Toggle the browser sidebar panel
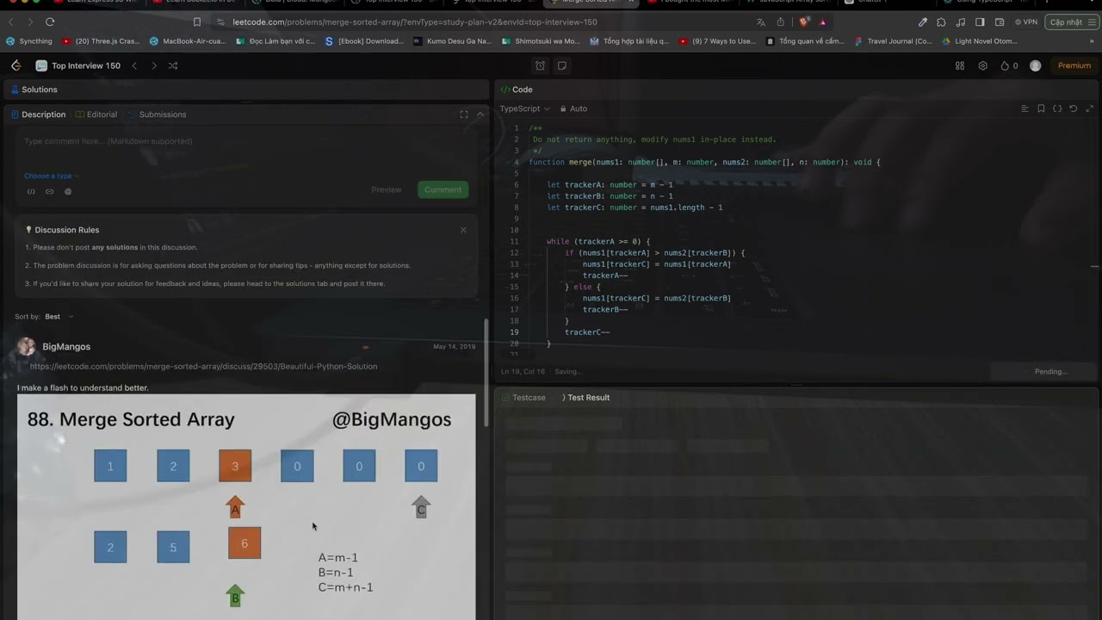The image size is (1102, 620). (980, 22)
